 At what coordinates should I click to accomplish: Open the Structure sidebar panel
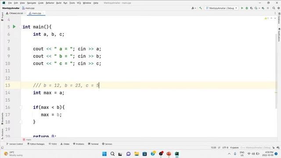2,133
